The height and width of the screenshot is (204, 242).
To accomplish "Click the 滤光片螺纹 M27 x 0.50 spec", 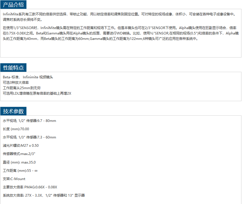I will point(21,146).
